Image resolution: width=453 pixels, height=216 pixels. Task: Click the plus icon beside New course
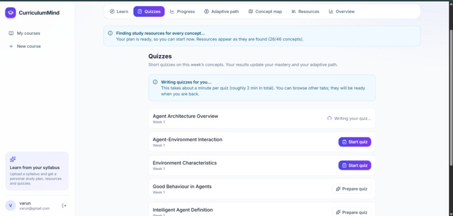11,46
